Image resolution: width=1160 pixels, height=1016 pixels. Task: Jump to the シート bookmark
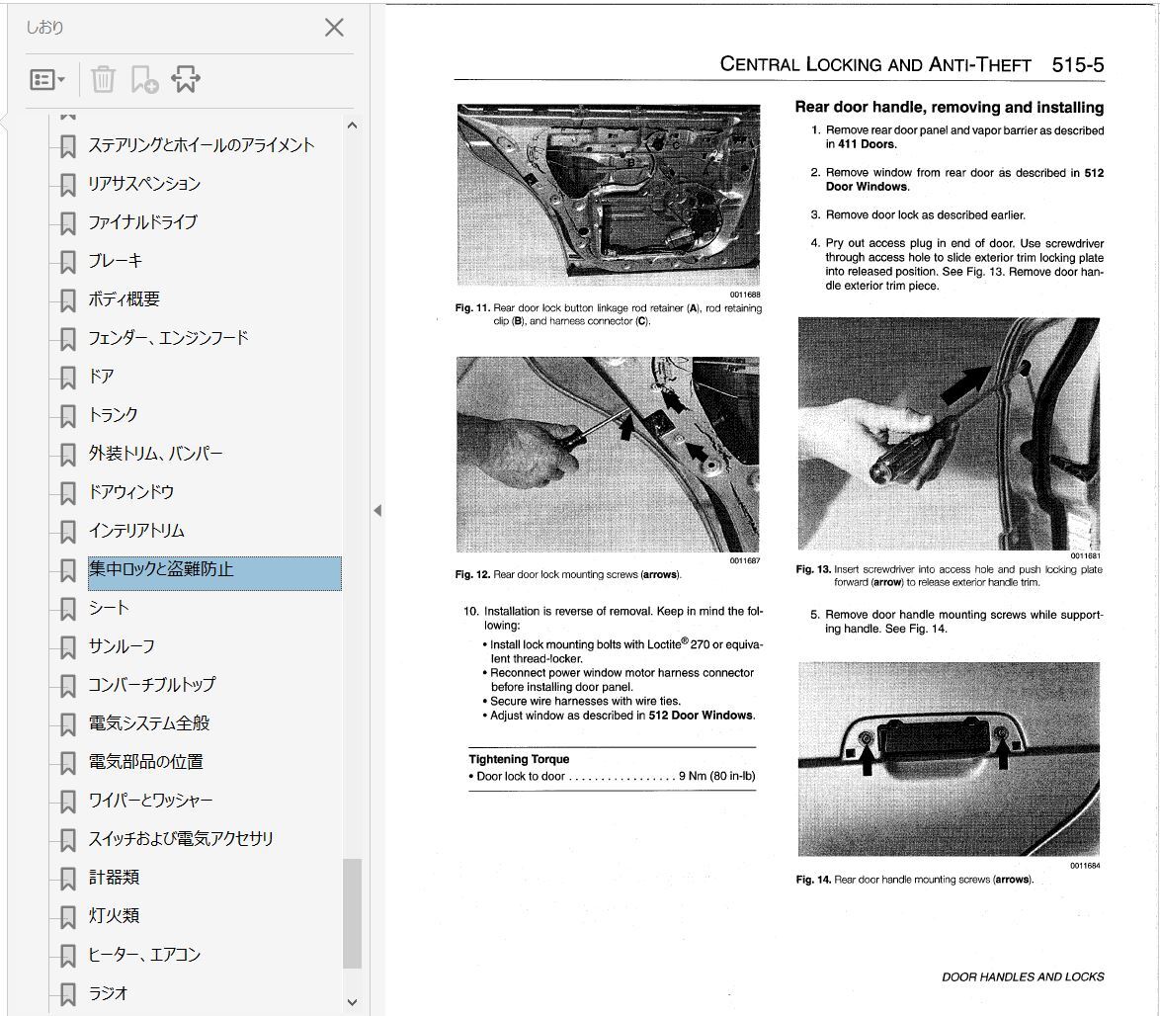pyautogui.click(x=109, y=608)
